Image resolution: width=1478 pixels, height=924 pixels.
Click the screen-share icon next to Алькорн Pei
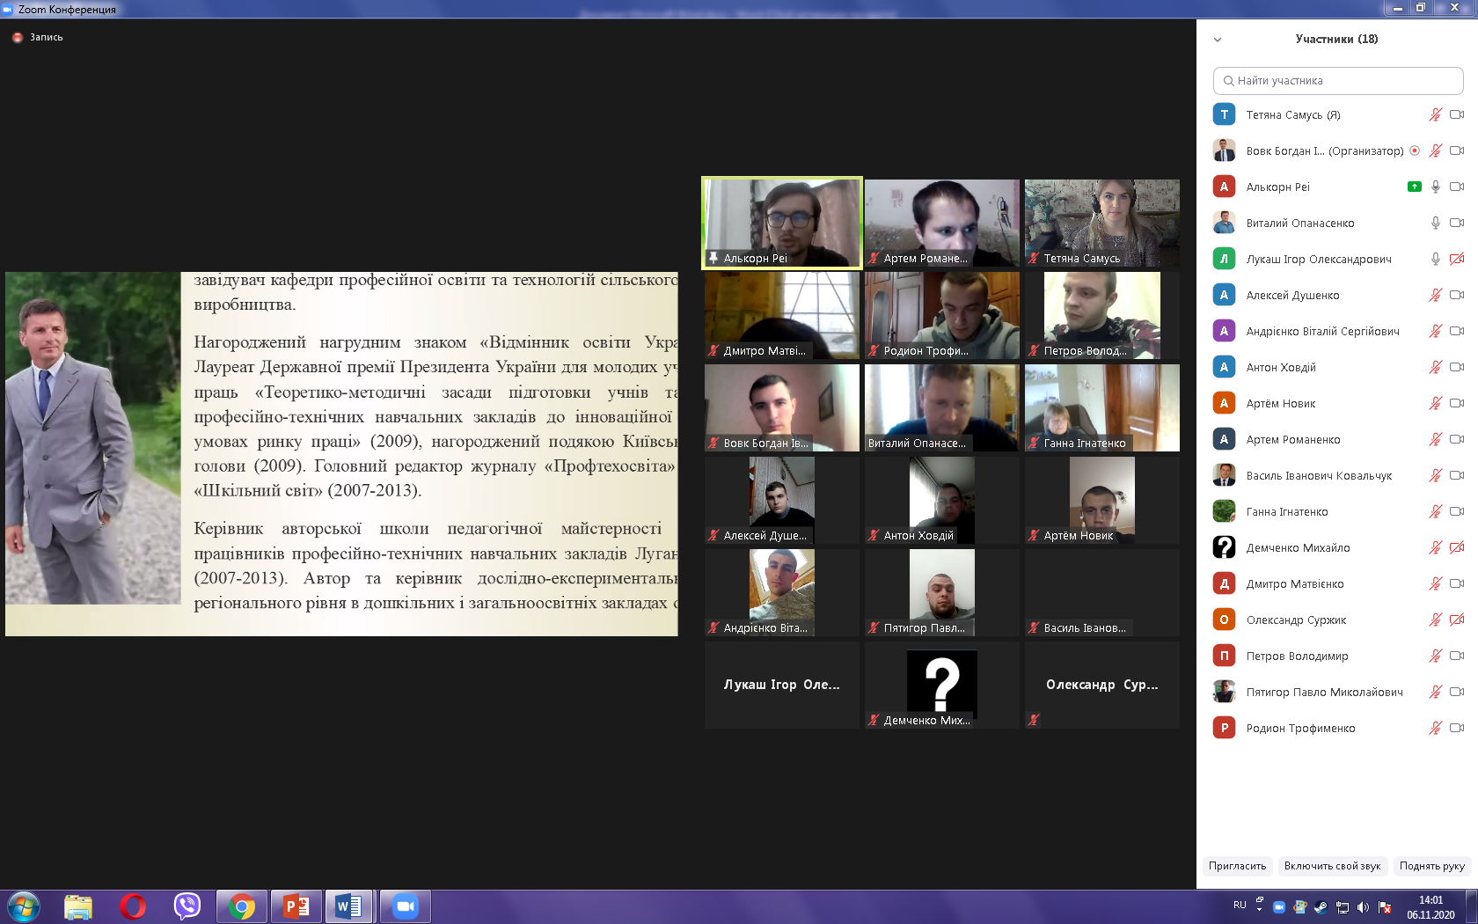[x=1414, y=187]
